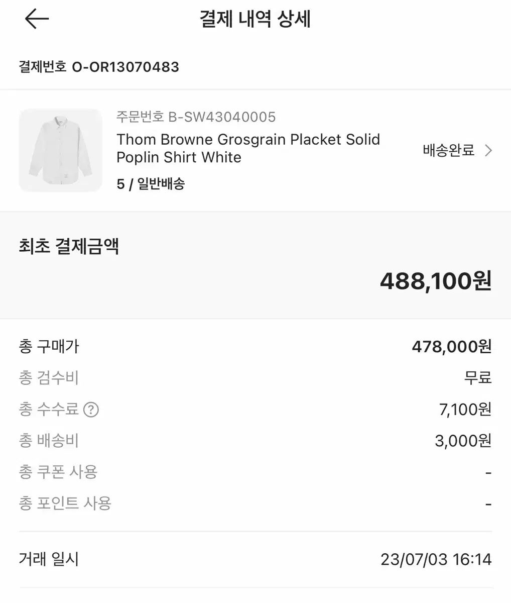Screen dimensions: 511x603
Task: Tap the 7,100원 fee amount
Action: tap(465, 410)
